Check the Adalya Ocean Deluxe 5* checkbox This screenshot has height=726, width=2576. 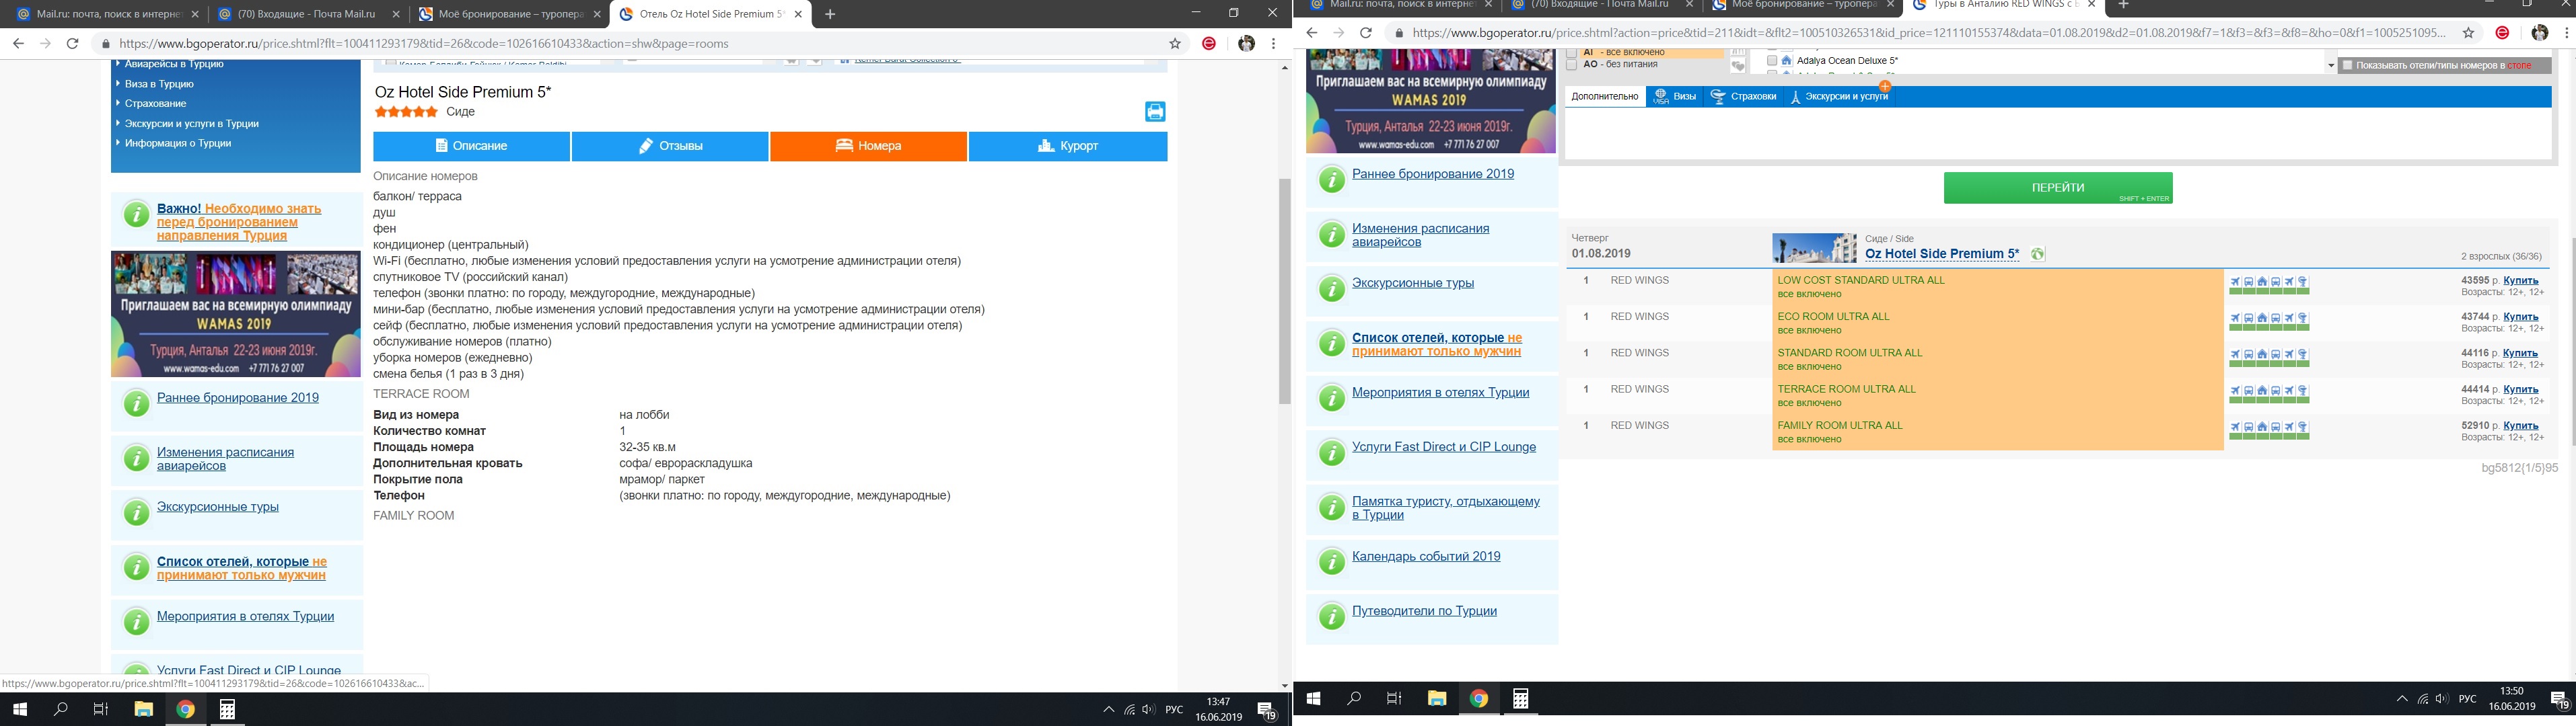click(x=1772, y=61)
